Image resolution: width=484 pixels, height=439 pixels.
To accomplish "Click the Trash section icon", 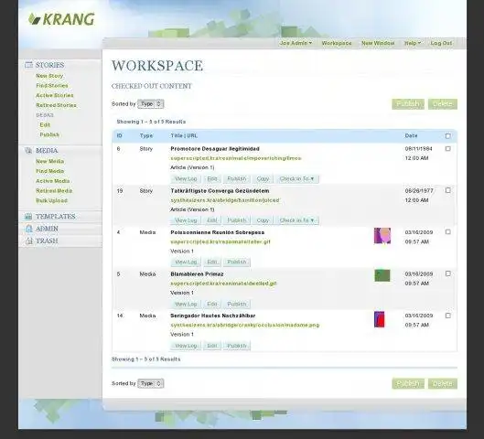I will point(28,241).
